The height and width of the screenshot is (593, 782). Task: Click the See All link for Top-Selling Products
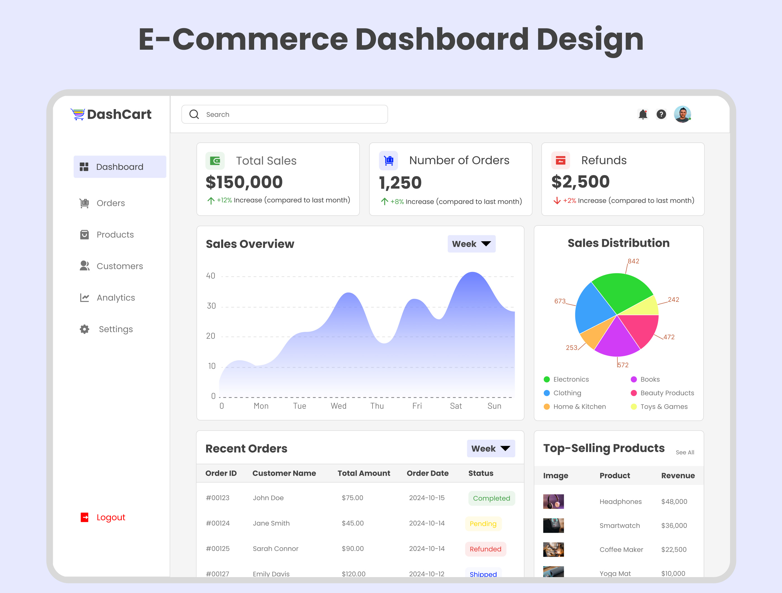click(685, 452)
